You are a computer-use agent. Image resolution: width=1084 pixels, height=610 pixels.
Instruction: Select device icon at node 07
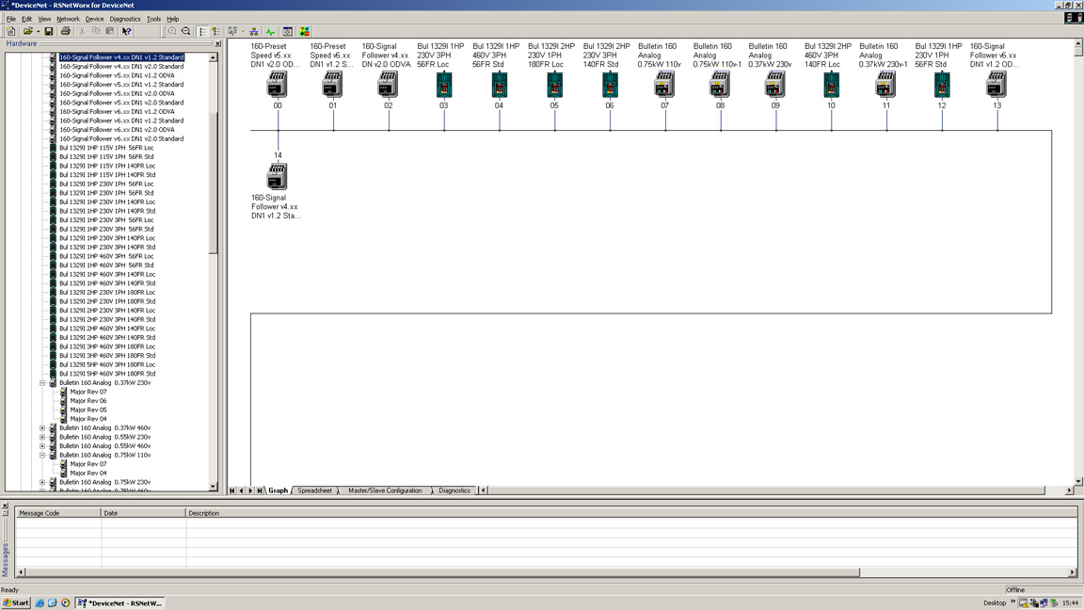(664, 85)
